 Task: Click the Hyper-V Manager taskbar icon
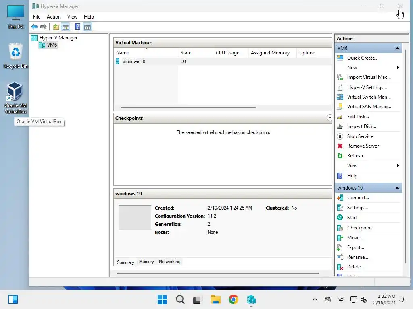click(251, 299)
